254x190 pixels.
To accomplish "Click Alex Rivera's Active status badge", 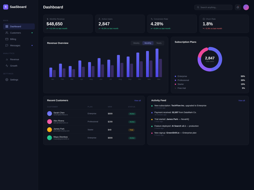I will [x=132, y=122].
